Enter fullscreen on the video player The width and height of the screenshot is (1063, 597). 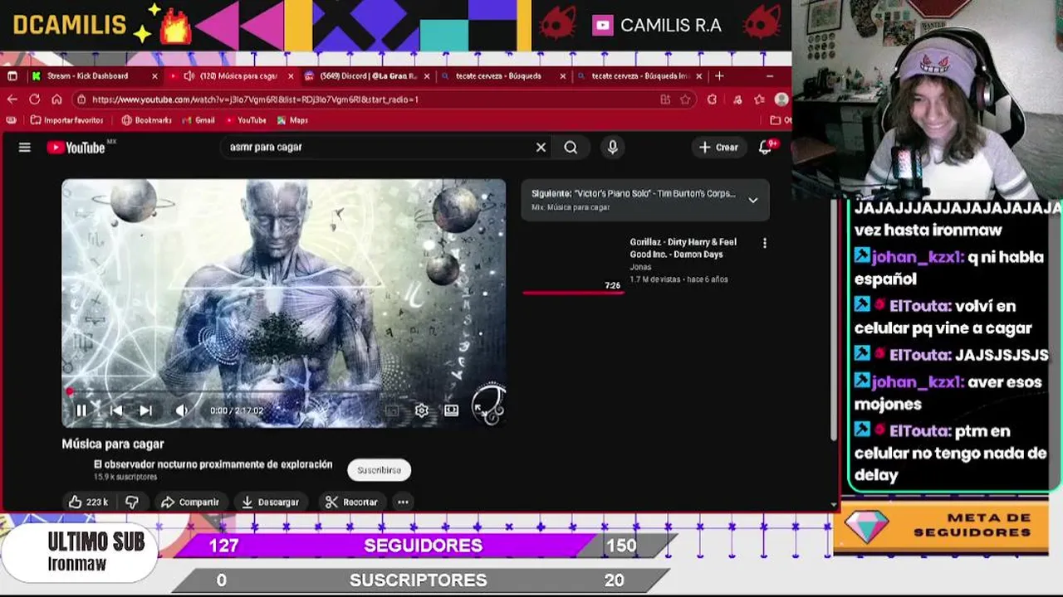click(x=482, y=409)
